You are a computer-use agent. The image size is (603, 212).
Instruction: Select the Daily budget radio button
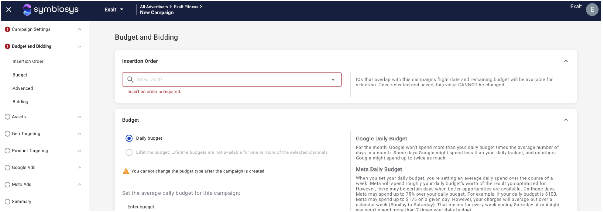[x=129, y=138]
